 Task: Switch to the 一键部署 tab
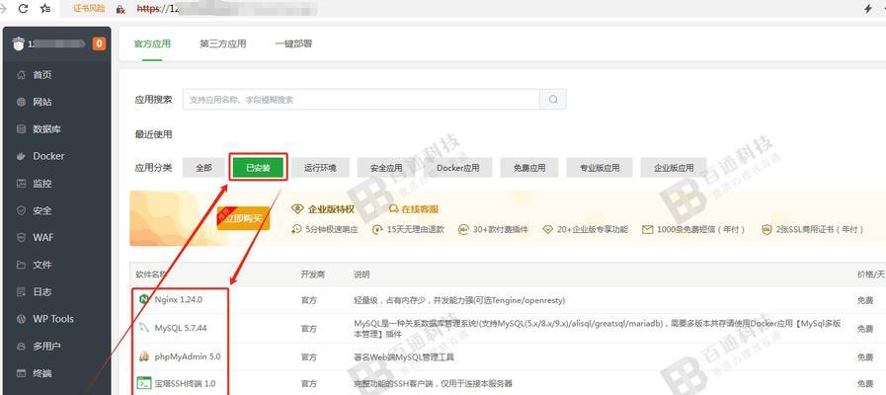click(x=293, y=43)
